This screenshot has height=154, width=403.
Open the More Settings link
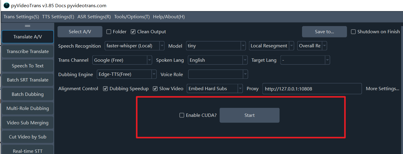(x=382, y=89)
